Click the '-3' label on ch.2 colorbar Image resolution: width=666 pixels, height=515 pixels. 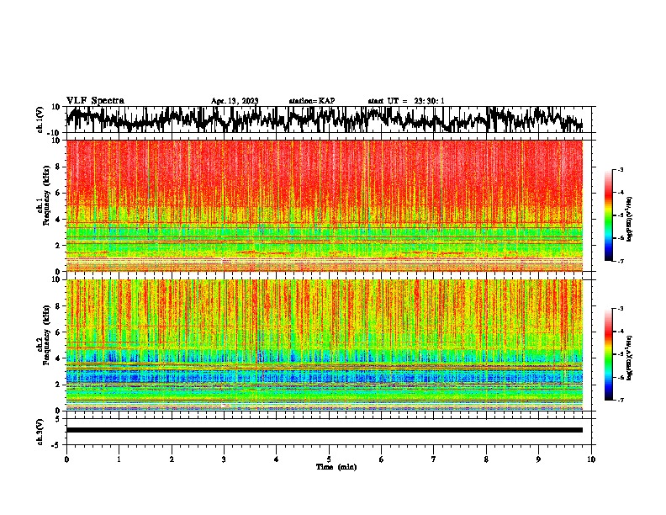click(620, 309)
